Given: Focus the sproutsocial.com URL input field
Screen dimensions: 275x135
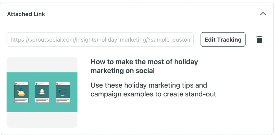Looking at the screenshot, I should tap(100, 39).
